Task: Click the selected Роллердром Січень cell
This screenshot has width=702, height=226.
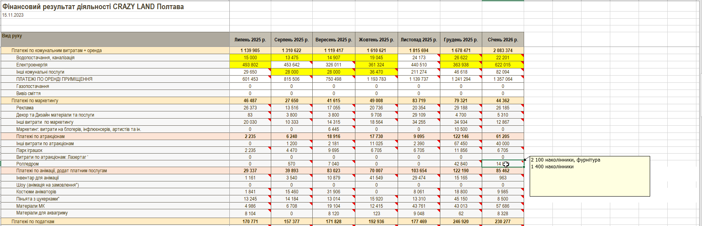Action: 503,164
